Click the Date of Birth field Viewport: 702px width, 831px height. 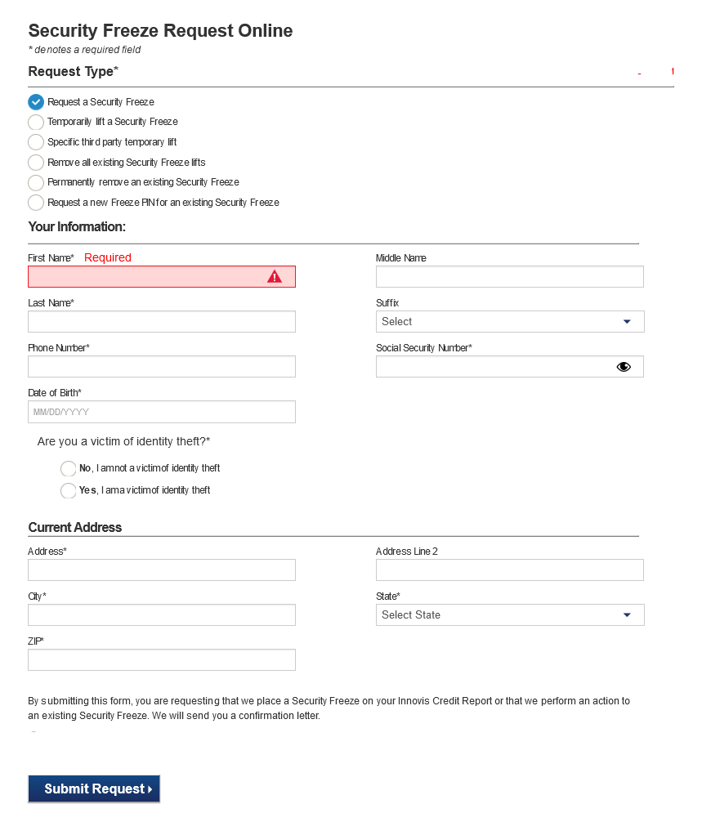point(161,411)
